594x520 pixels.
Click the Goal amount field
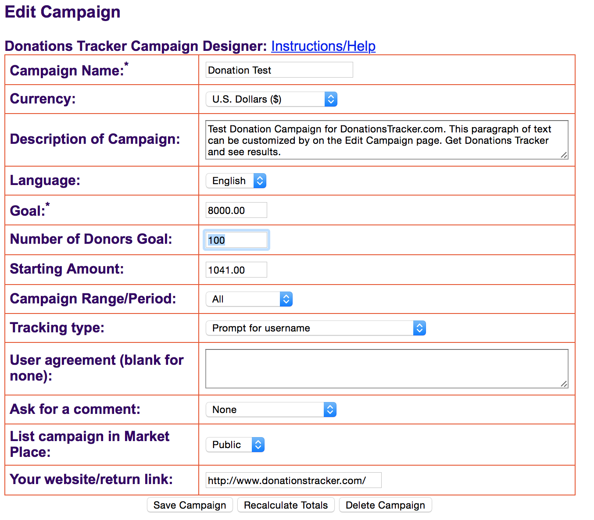click(x=236, y=210)
